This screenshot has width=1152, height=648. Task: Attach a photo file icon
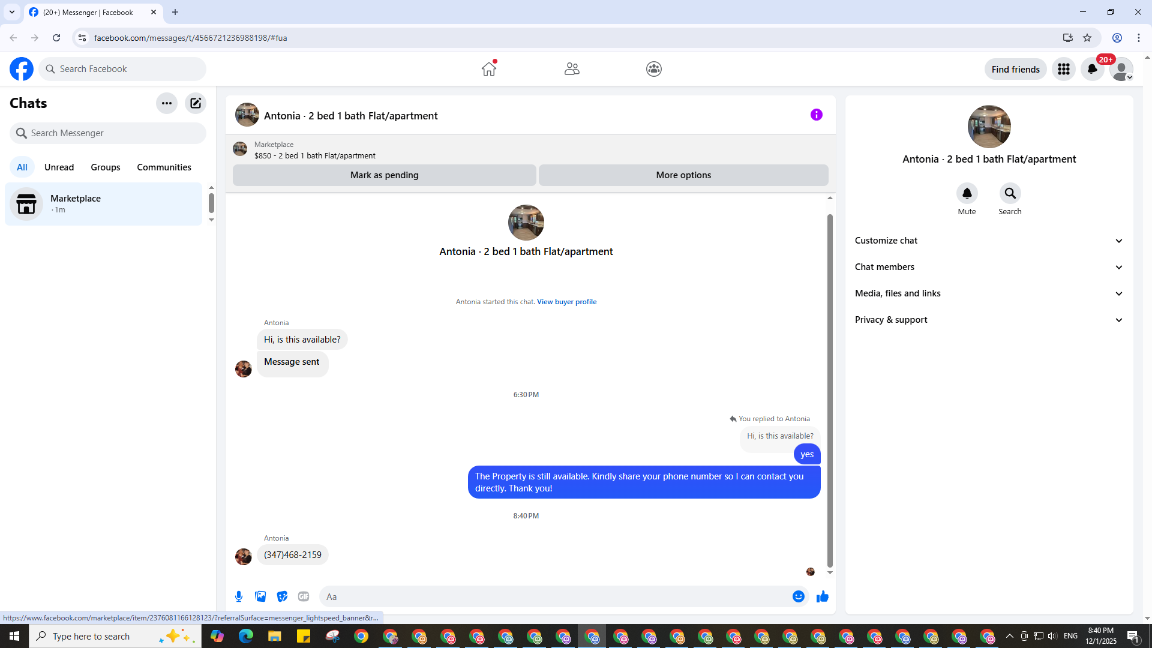(x=260, y=596)
